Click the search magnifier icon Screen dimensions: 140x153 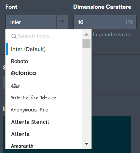(x=14, y=36)
